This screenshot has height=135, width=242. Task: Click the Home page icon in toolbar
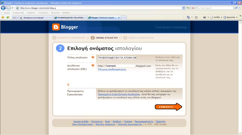click(188, 17)
